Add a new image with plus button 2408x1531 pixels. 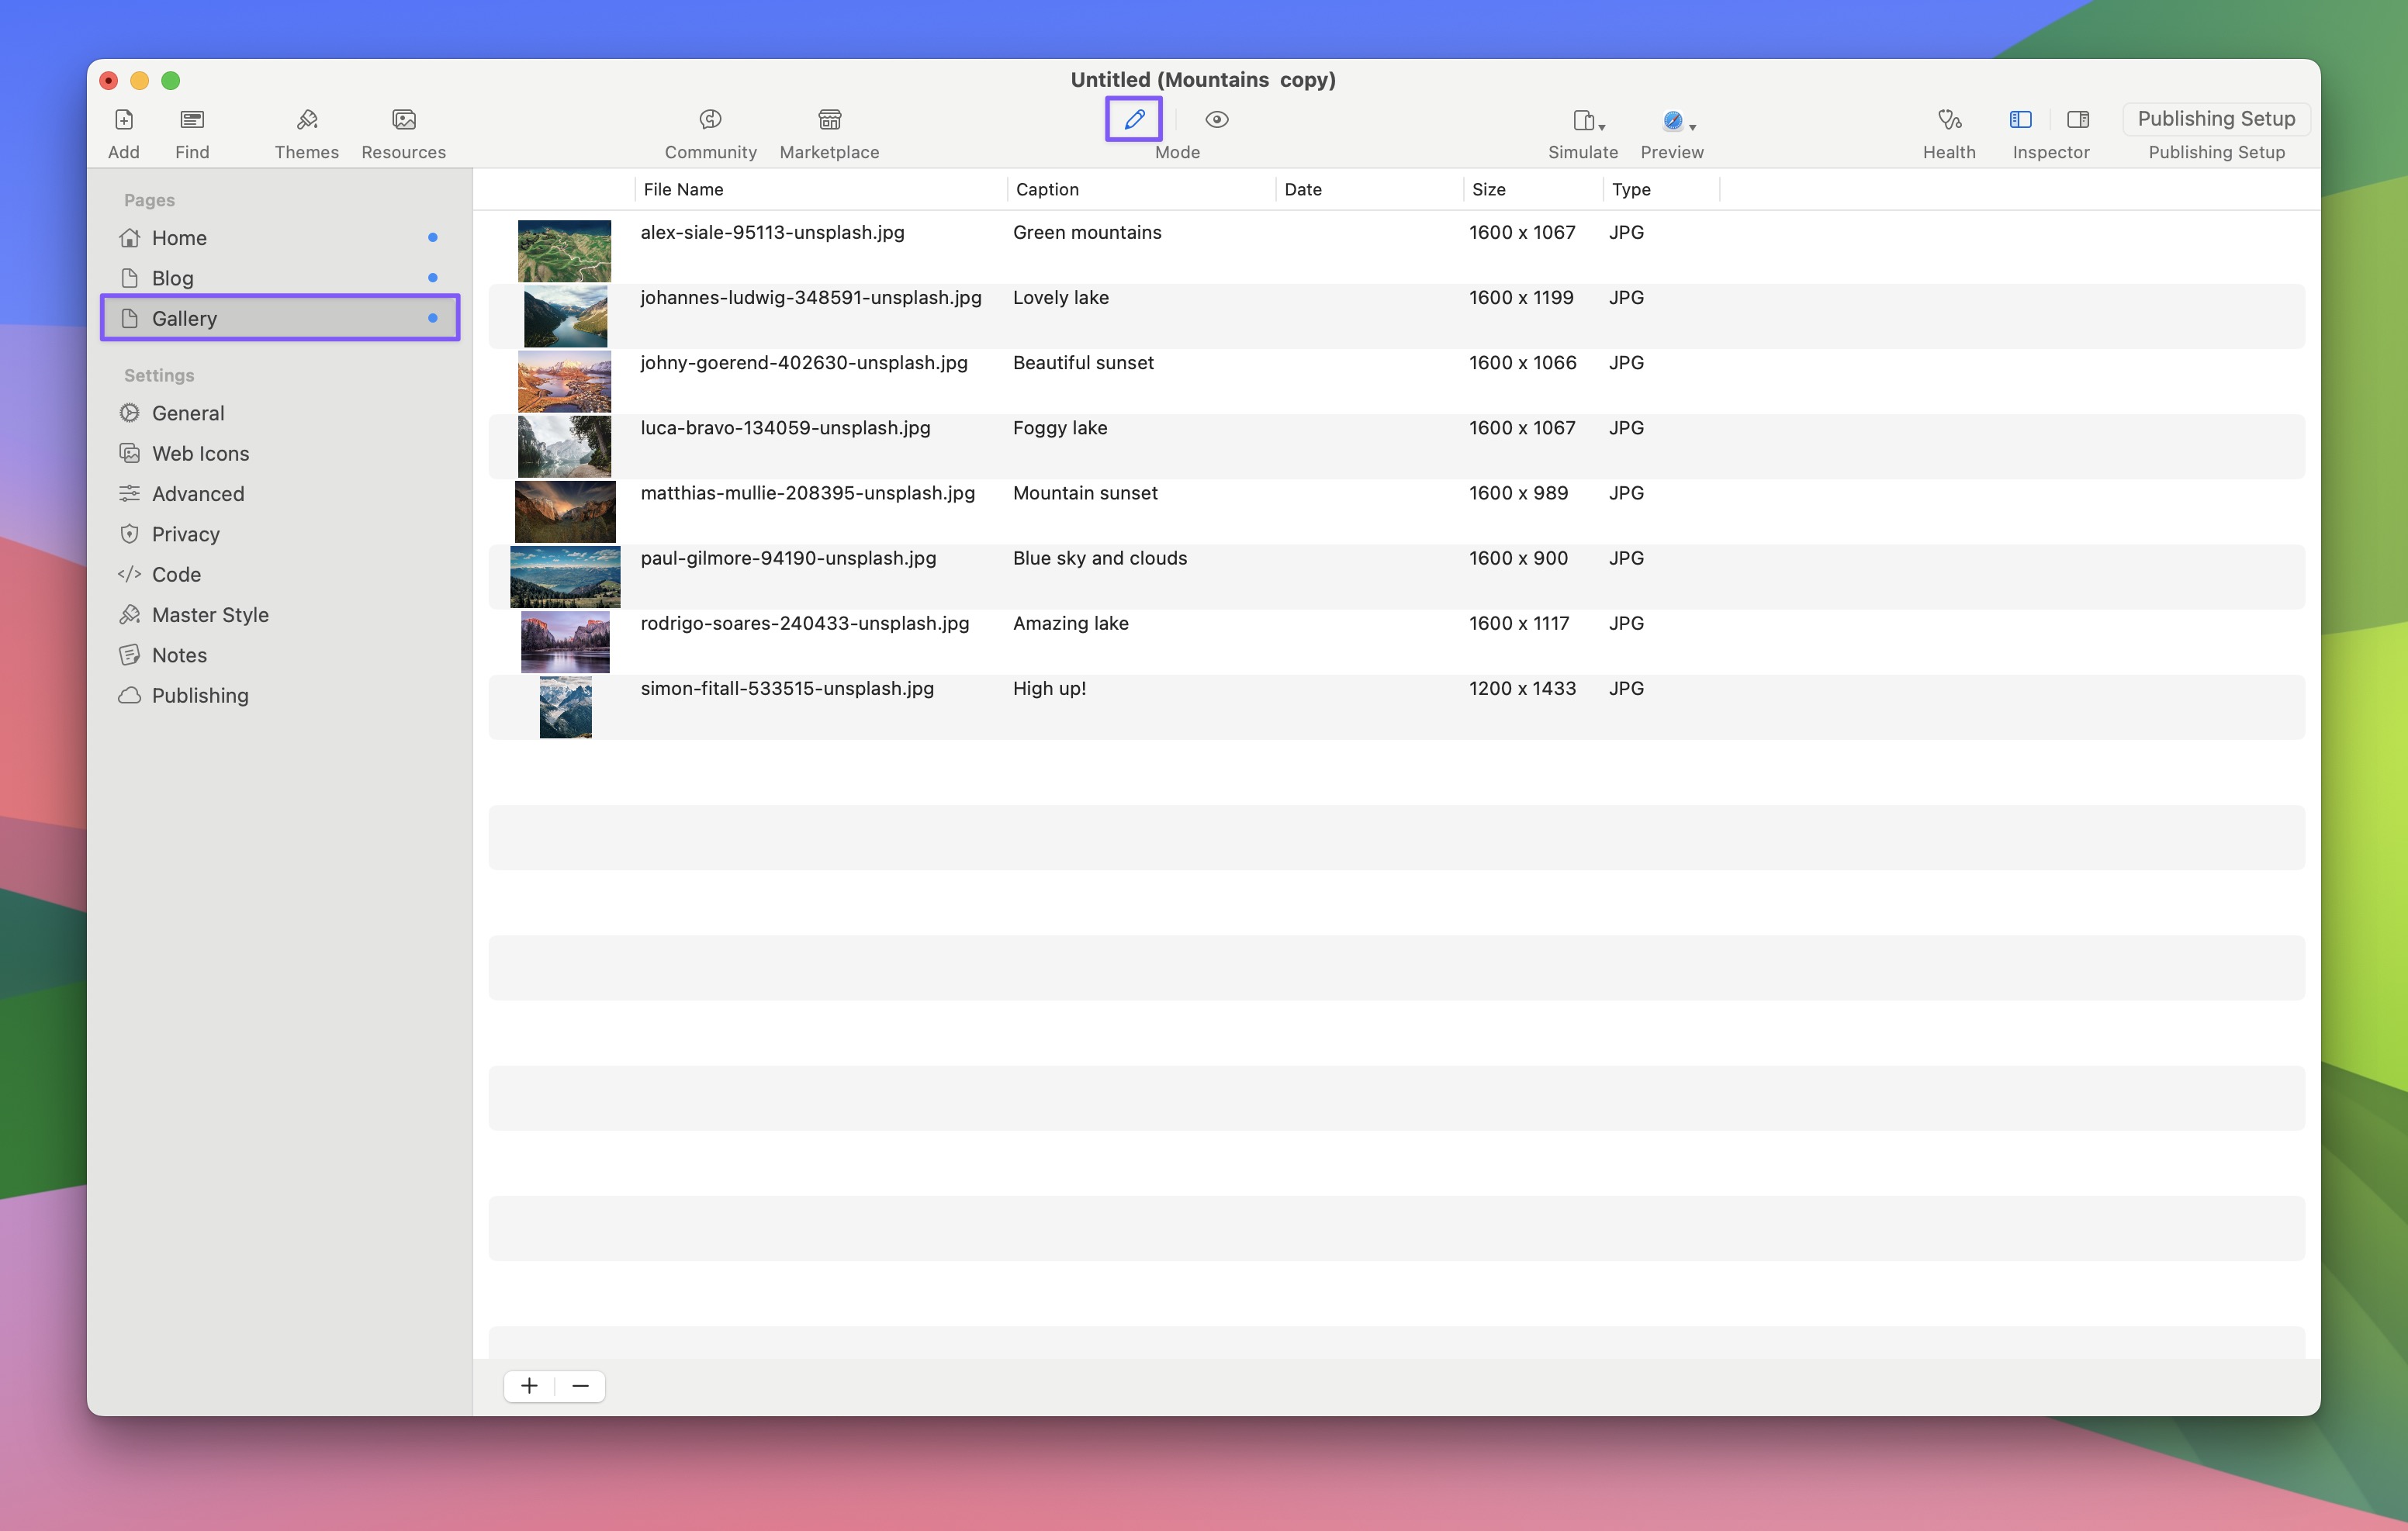(x=529, y=1386)
